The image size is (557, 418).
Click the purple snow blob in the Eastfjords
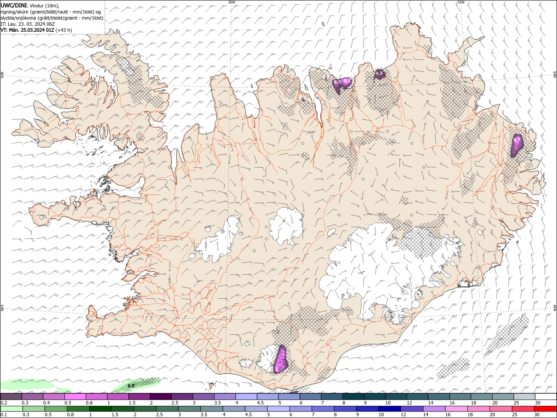[517, 145]
